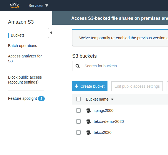This screenshot has height=155, width=168.
Task: Open Feature spotlight
Action: pos(22,98)
